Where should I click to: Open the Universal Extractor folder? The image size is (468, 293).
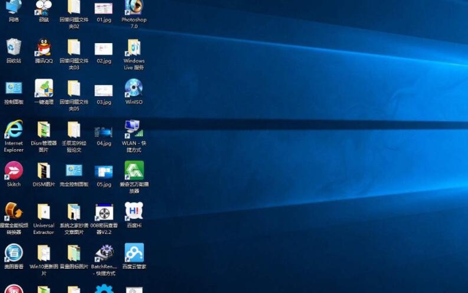click(x=44, y=212)
